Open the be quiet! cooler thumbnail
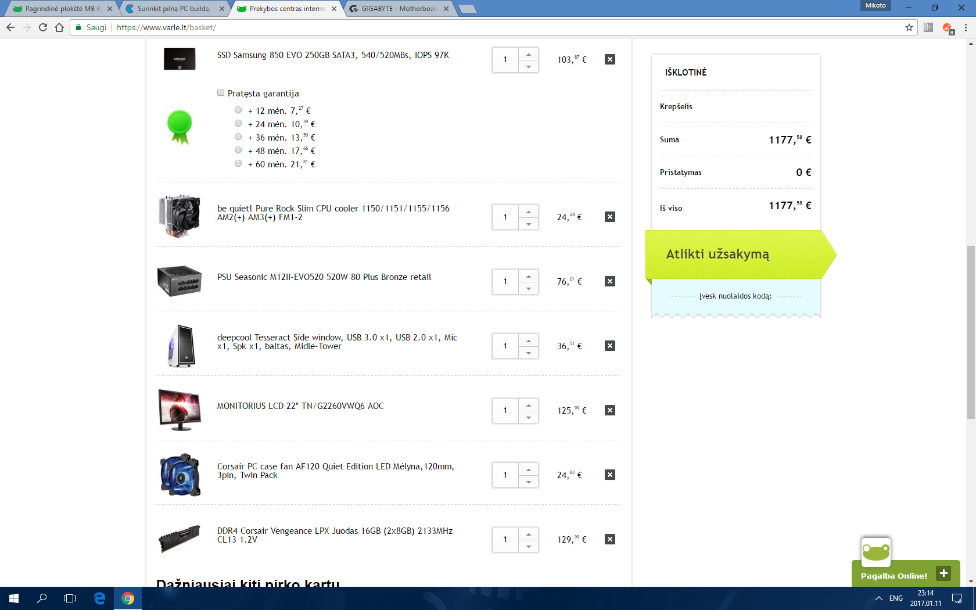Image resolution: width=976 pixels, height=610 pixels. 180,216
